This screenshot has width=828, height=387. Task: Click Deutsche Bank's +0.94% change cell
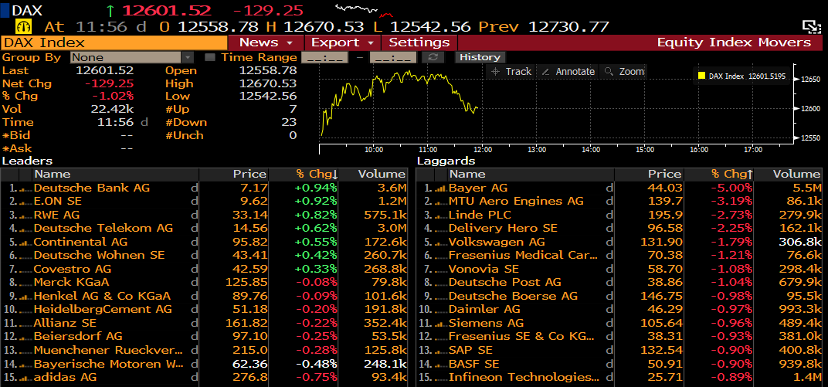(317, 188)
